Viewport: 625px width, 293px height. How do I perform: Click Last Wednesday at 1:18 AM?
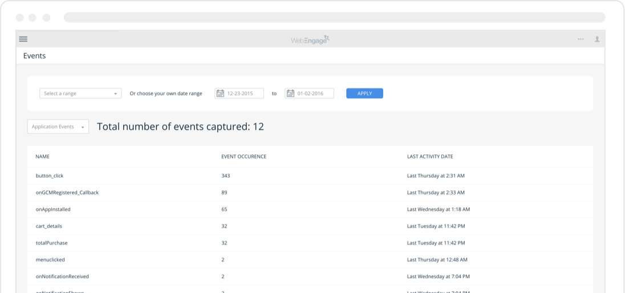[x=439, y=209]
